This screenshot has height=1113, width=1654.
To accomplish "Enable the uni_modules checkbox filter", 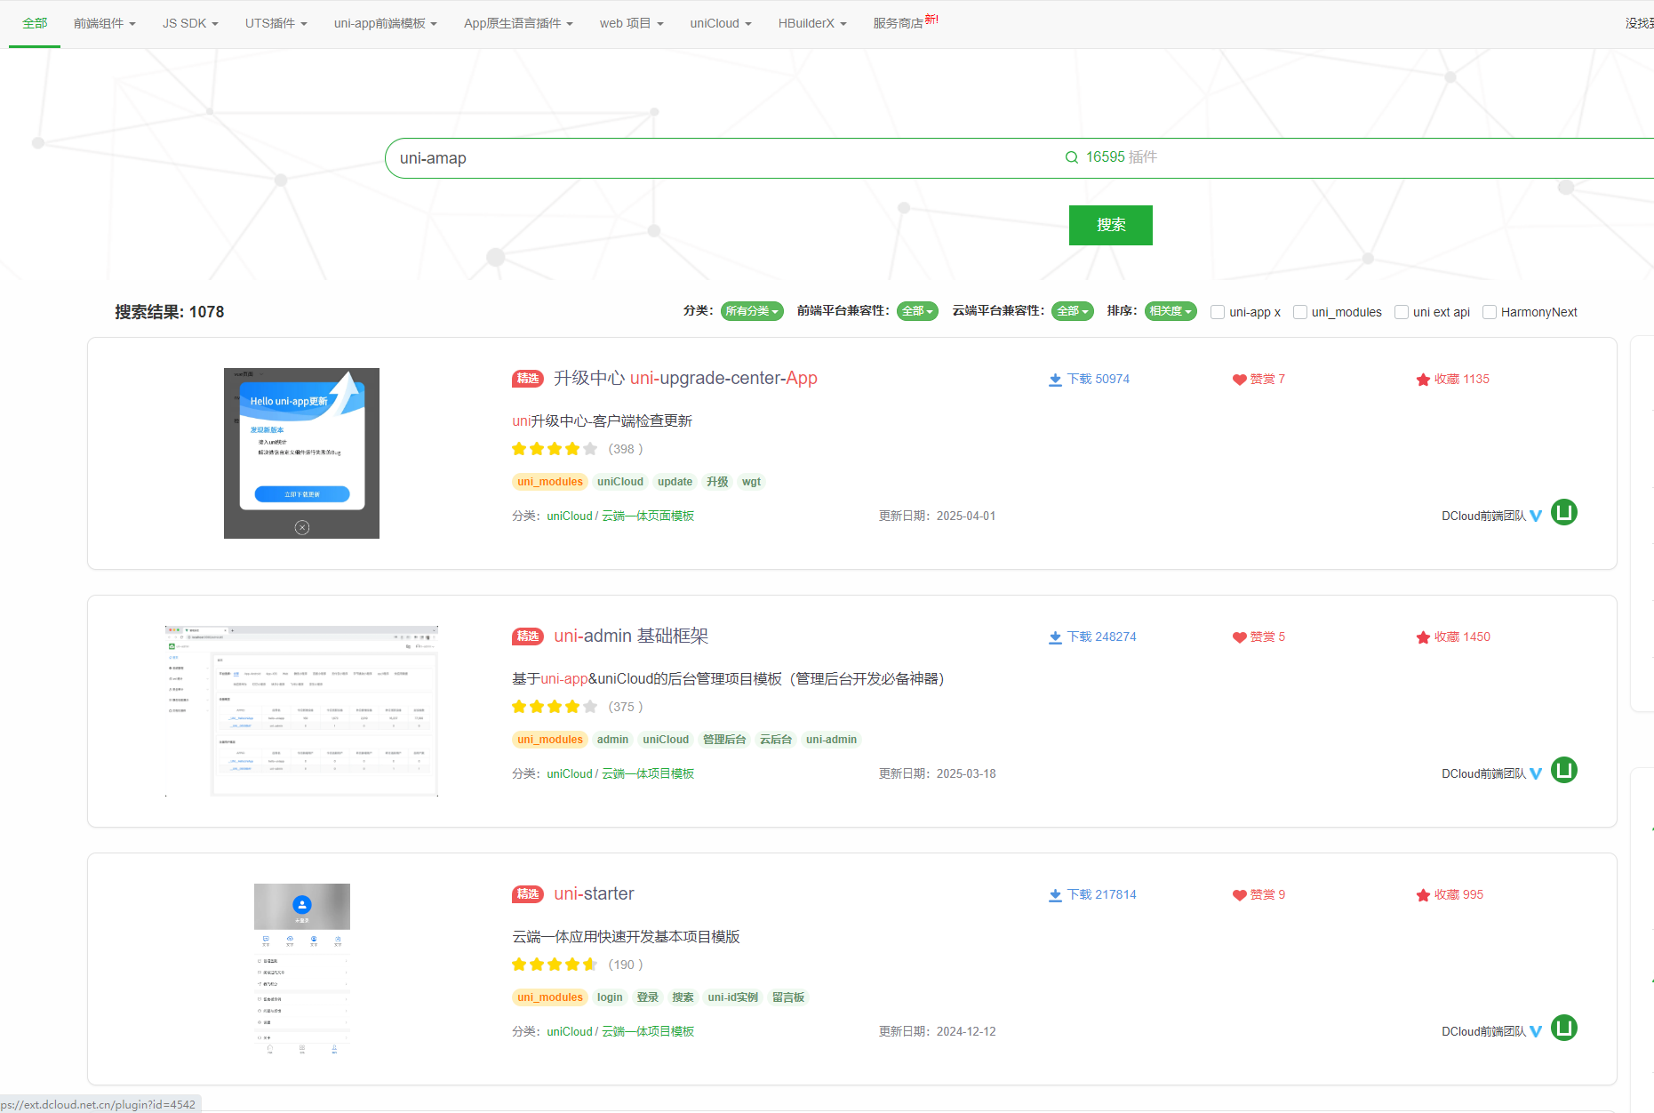I will click(1300, 312).
